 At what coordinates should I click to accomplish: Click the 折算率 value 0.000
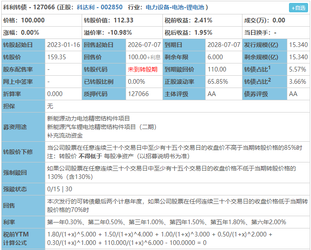(x=55, y=94)
